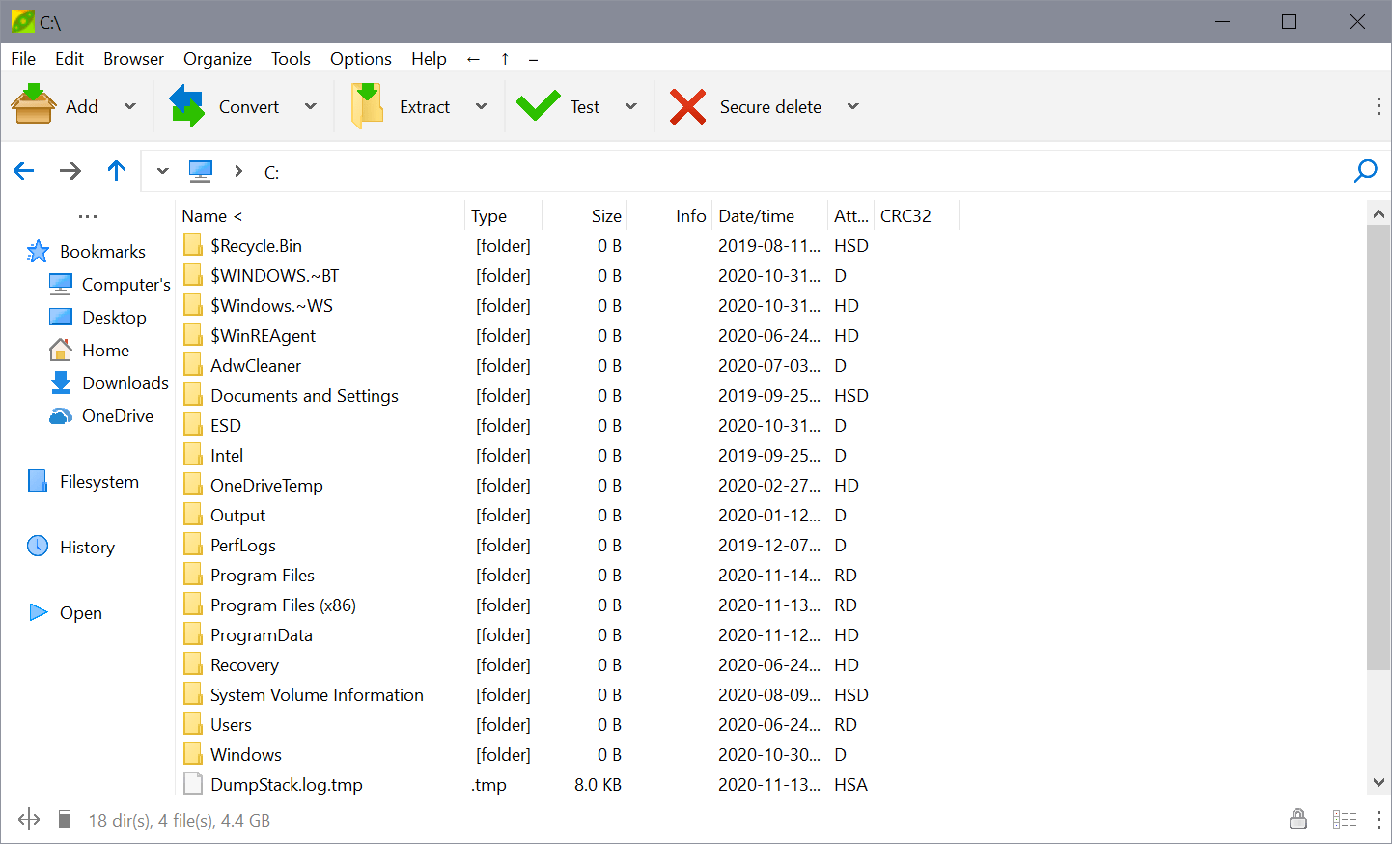
Task: Click the list view style icon in status bar
Action: pyautogui.click(x=1345, y=819)
